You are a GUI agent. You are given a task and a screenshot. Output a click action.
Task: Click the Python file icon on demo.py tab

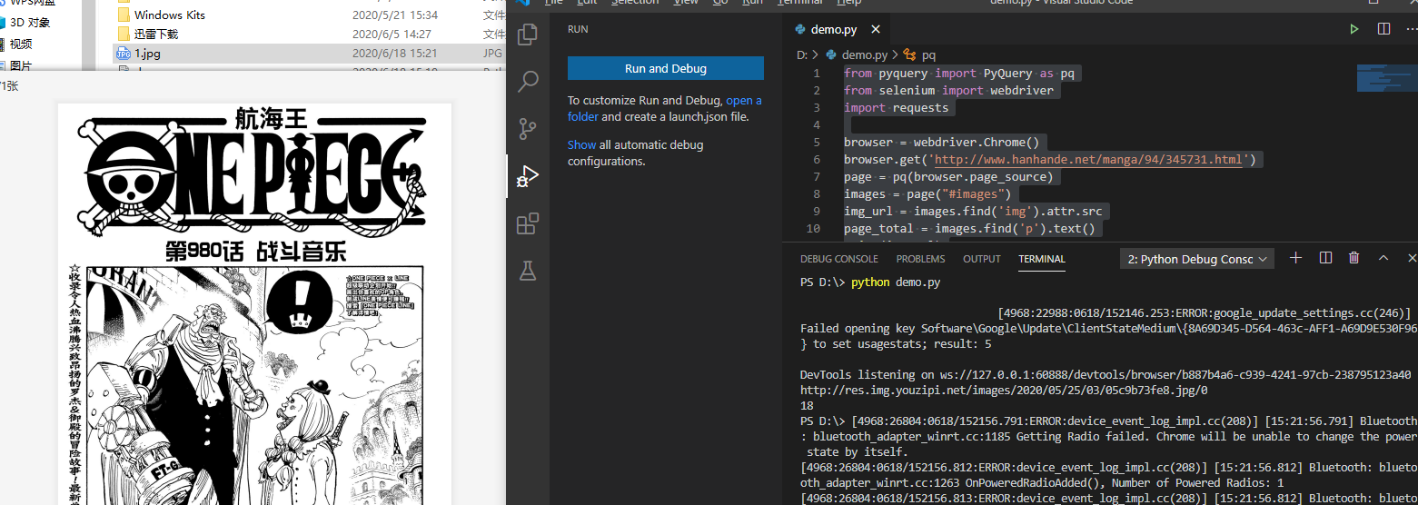[x=800, y=29]
